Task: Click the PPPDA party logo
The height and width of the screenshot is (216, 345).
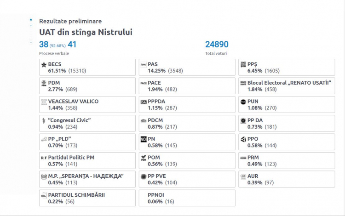Action: [144, 102]
